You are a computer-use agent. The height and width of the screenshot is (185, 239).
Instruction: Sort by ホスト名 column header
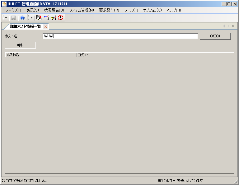pos(41,55)
